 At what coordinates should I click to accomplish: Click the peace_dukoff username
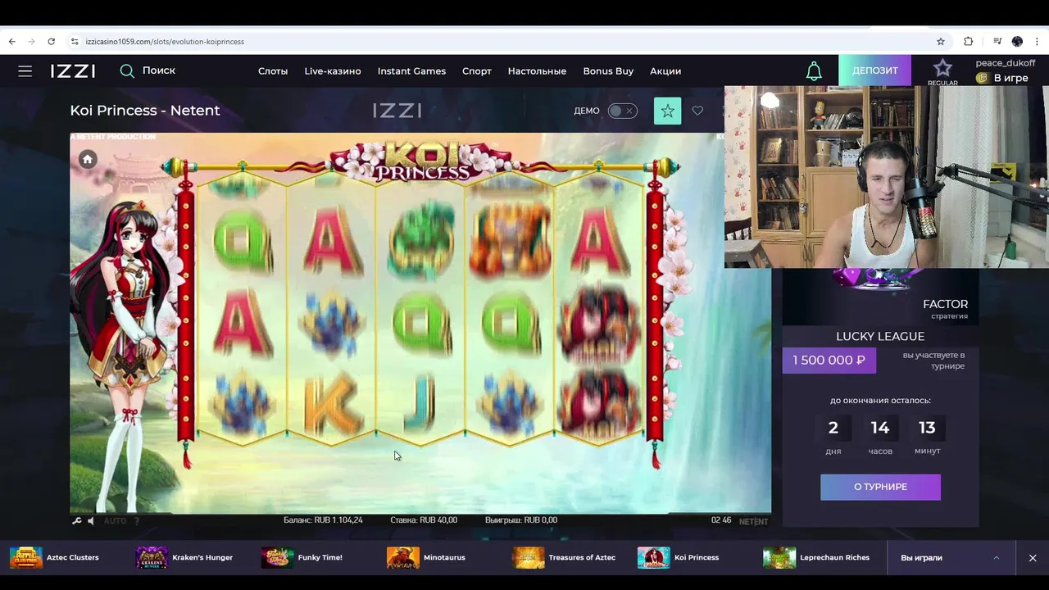[x=1006, y=63]
